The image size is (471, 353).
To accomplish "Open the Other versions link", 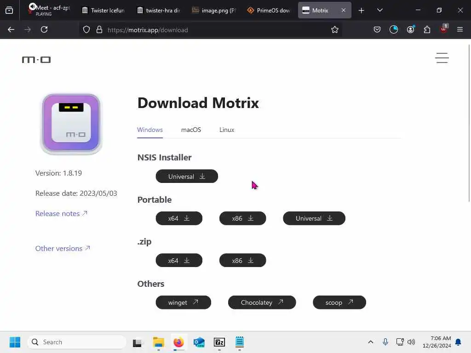I will [x=63, y=248].
